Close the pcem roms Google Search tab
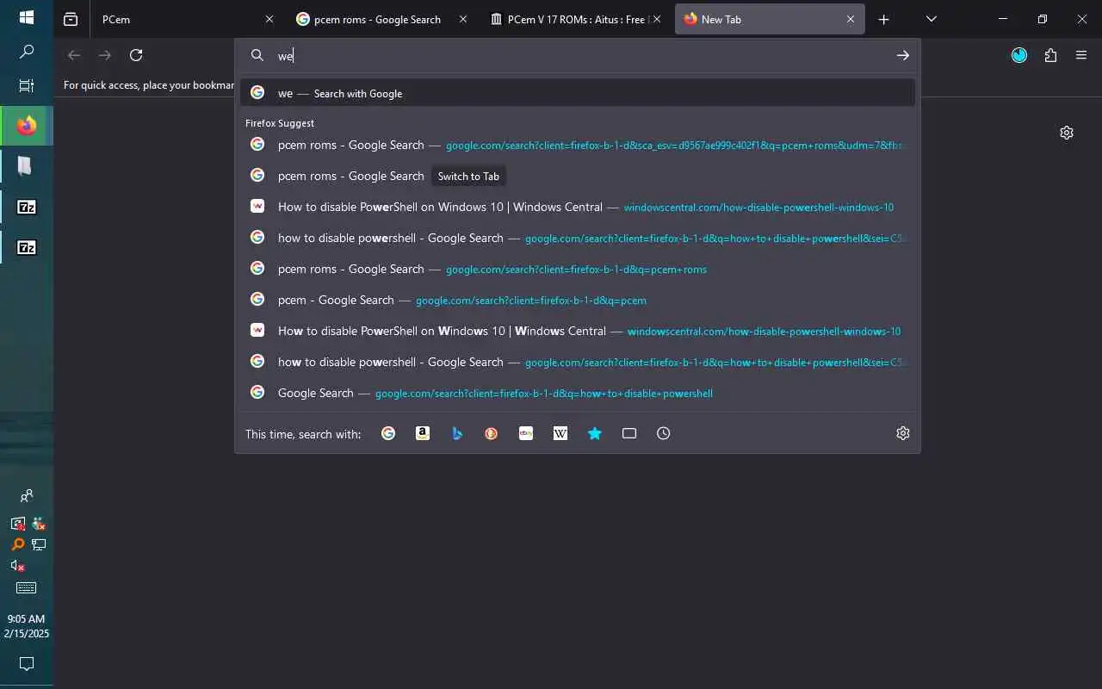This screenshot has width=1102, height=689. click(x=463, y=19)
